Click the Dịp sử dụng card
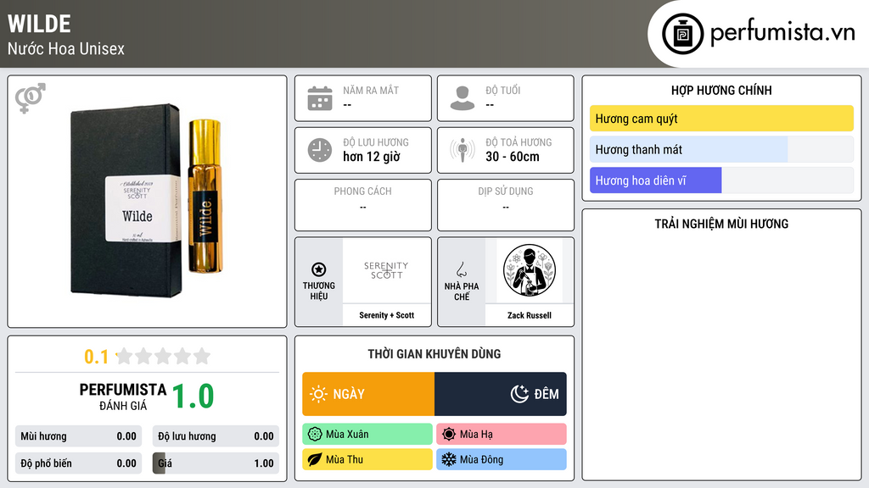Image resolution: width=869 pixels, height=488 pixels. (506, 205)
